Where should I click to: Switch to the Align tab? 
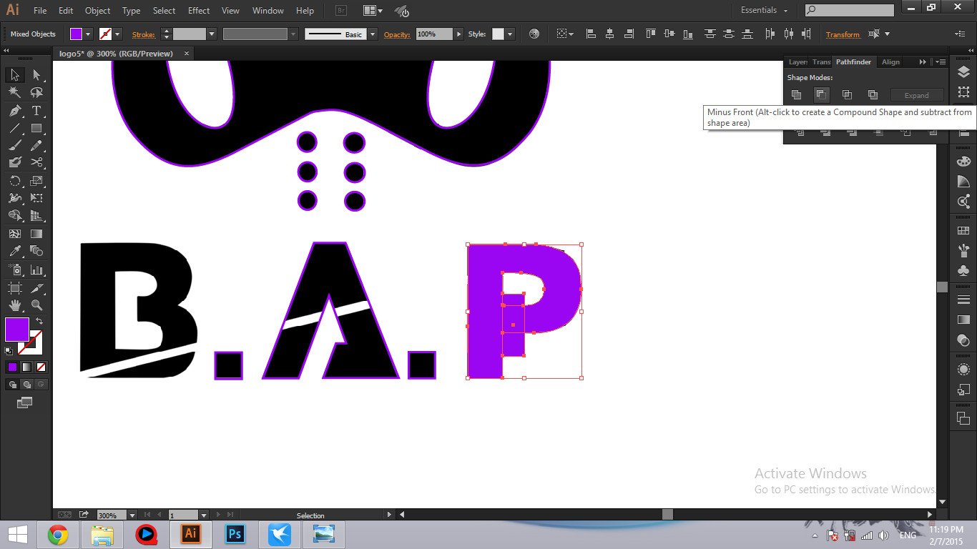pos(890,62)
